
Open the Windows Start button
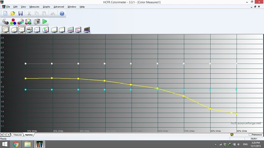click(x=5, y=144)
